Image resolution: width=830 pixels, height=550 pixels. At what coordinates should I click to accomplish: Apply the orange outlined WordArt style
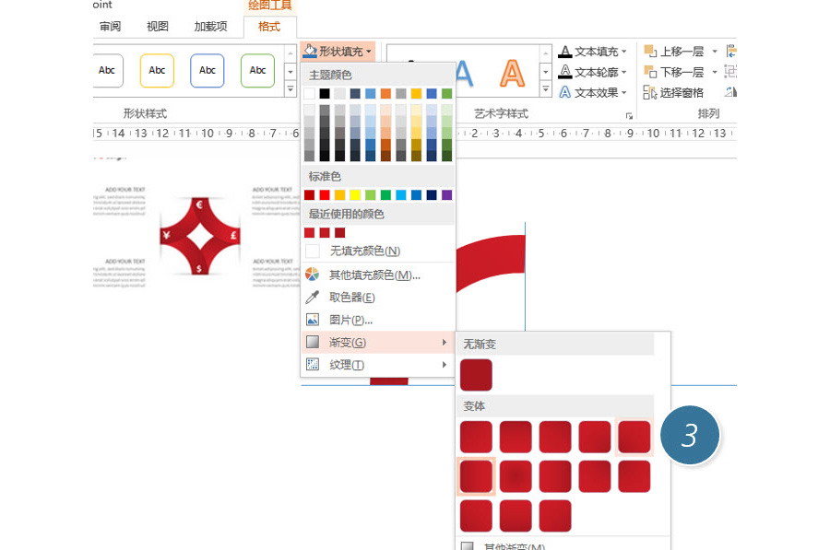coord(512,72)
